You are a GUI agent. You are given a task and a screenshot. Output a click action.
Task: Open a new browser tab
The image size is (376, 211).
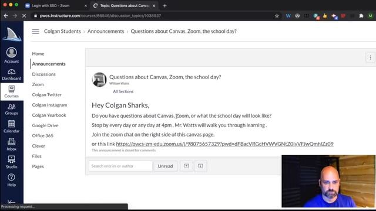point(164,6)
